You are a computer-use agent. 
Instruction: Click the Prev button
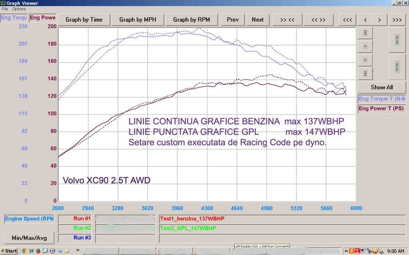coord(233,20)
